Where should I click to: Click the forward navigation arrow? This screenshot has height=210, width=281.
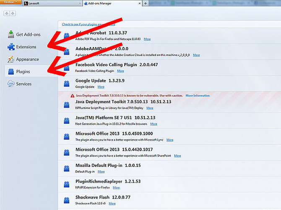(x=13, y=13)
